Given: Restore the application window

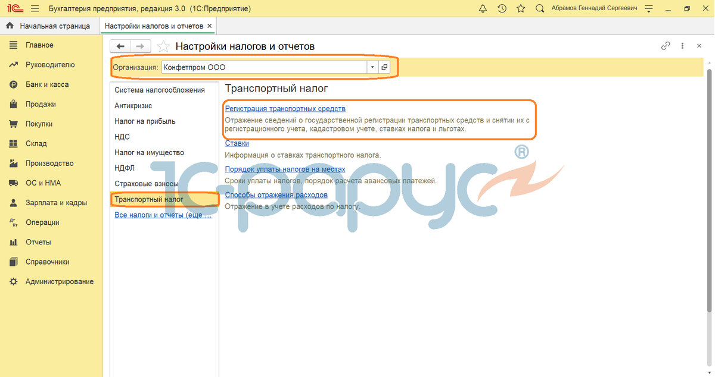Looking at the screenshot, I should click(686, 9).
